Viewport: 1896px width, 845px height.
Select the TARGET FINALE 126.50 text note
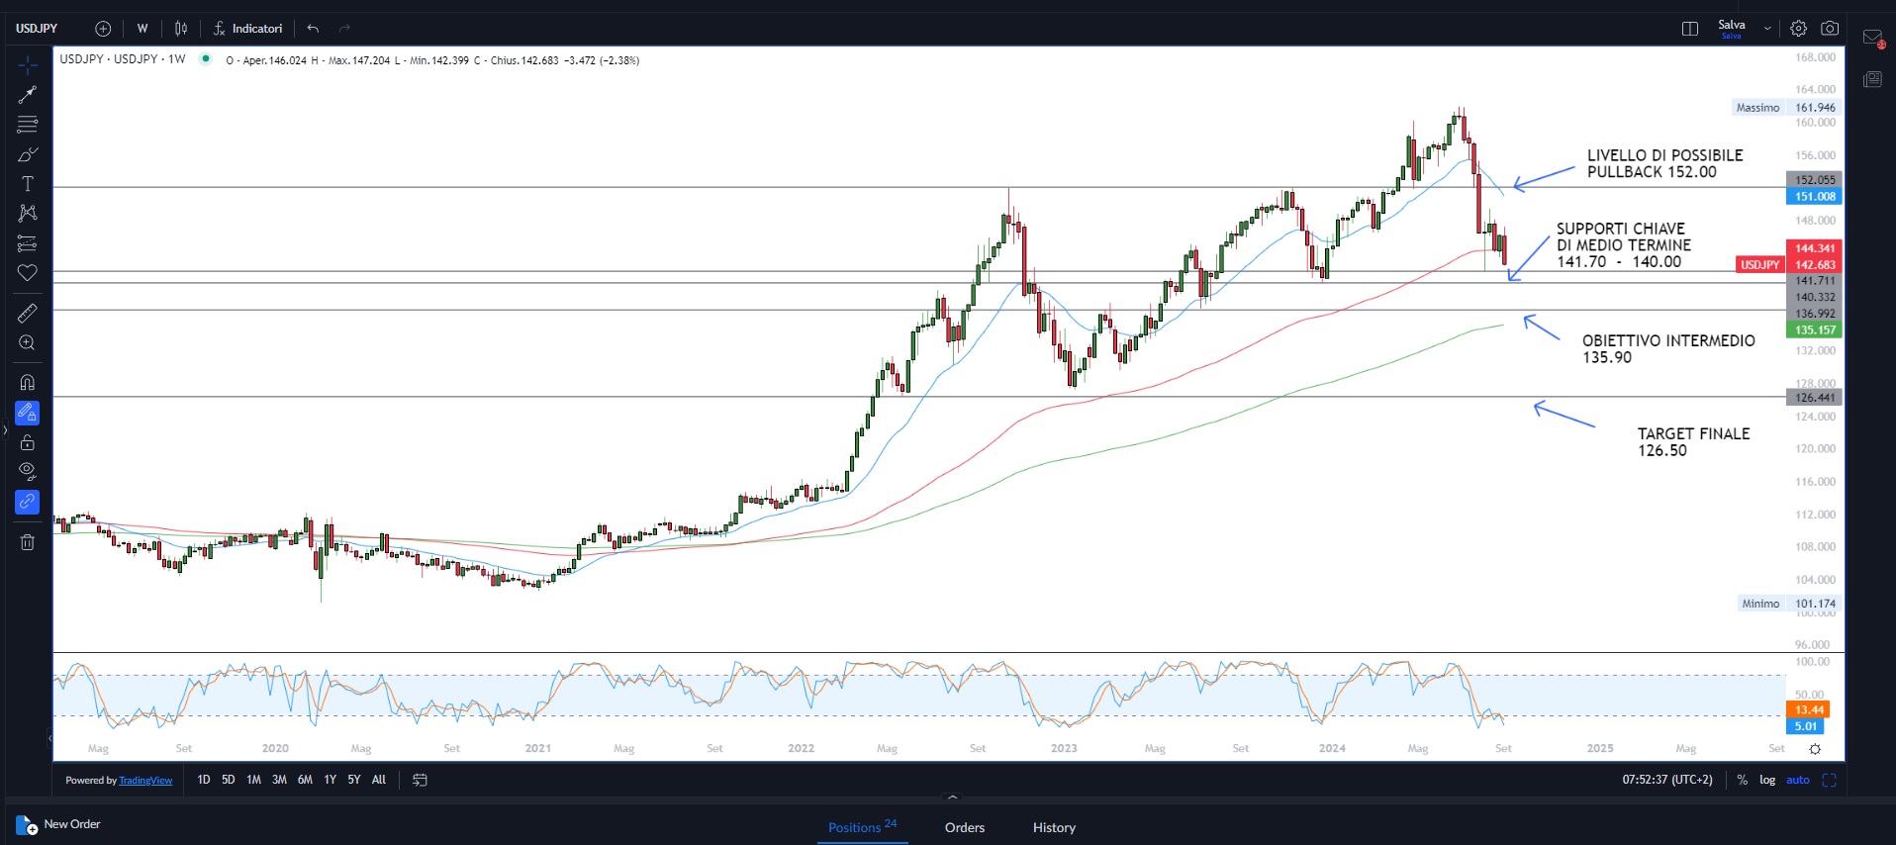click(1694, 442)
